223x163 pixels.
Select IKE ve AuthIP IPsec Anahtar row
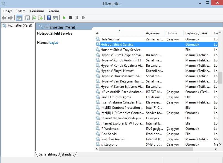tap(157, 92)
